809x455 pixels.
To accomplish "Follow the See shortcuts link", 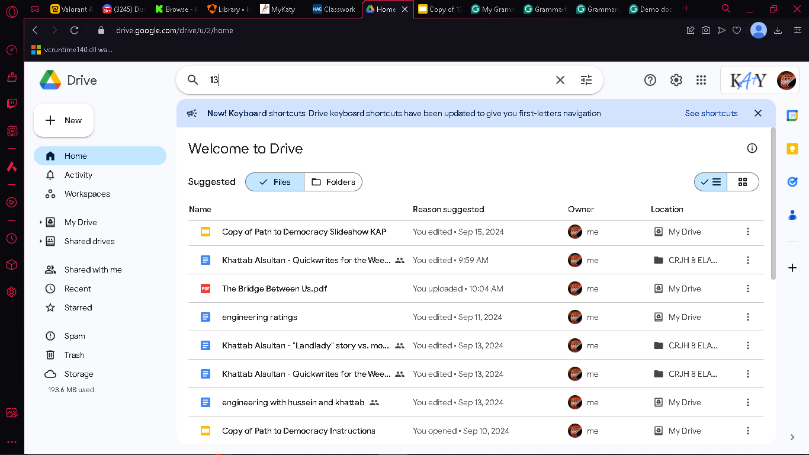I will (x=711, y=113).
